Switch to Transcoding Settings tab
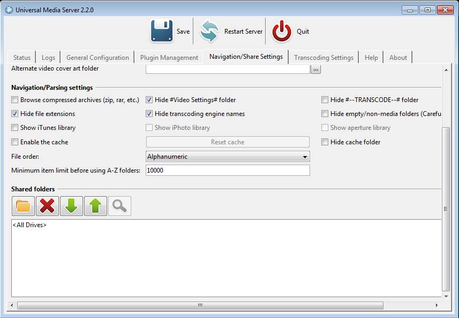Viewport: 459px width, 318px height. click(x=323, y=58)
